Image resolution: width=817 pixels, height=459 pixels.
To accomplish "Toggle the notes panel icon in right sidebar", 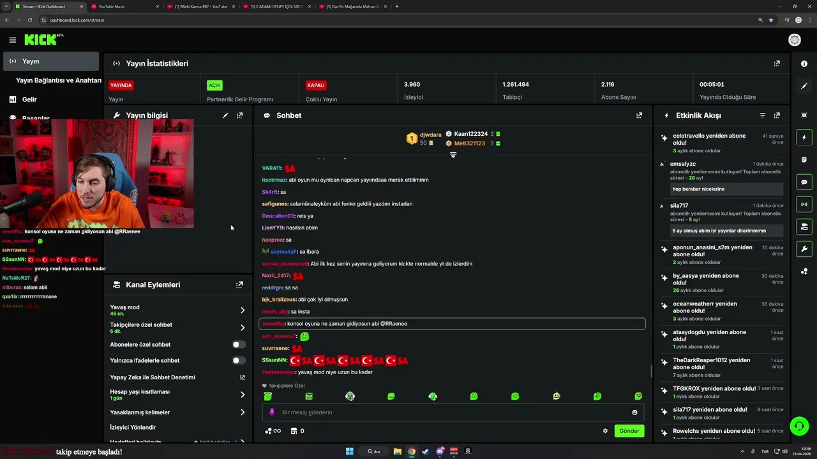I will click(804, 159).
